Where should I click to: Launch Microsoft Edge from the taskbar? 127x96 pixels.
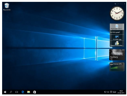tap(23, 92)
